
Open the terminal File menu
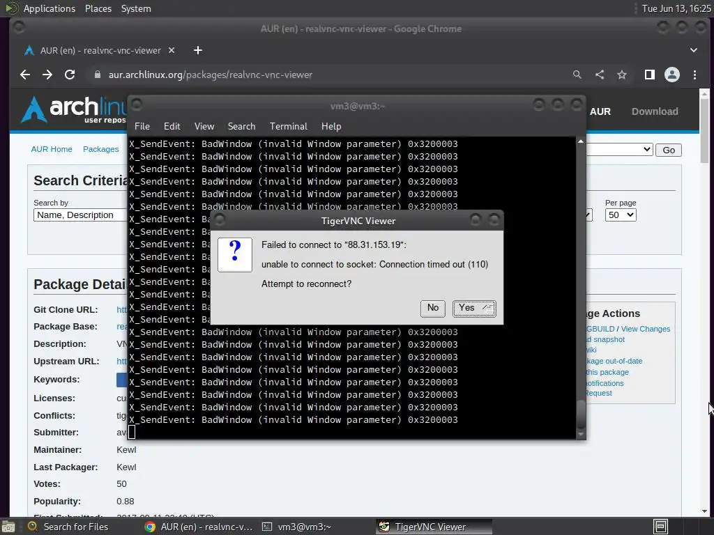142,127
